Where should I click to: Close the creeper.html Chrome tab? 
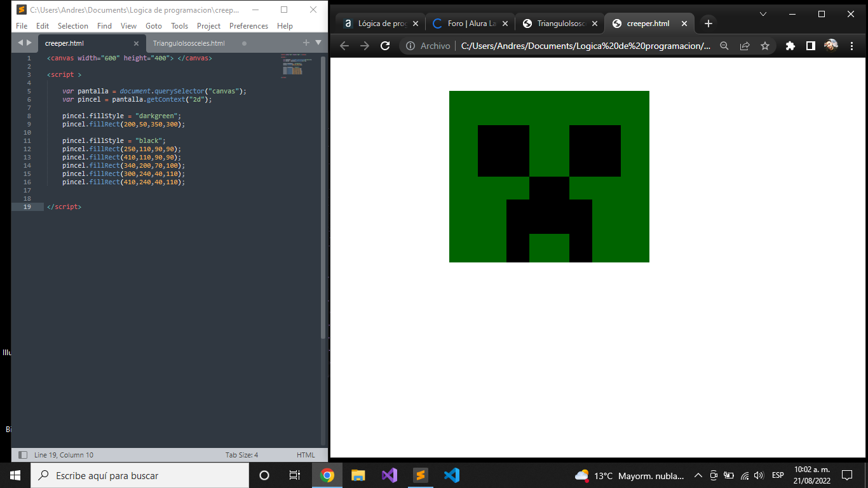684,24
